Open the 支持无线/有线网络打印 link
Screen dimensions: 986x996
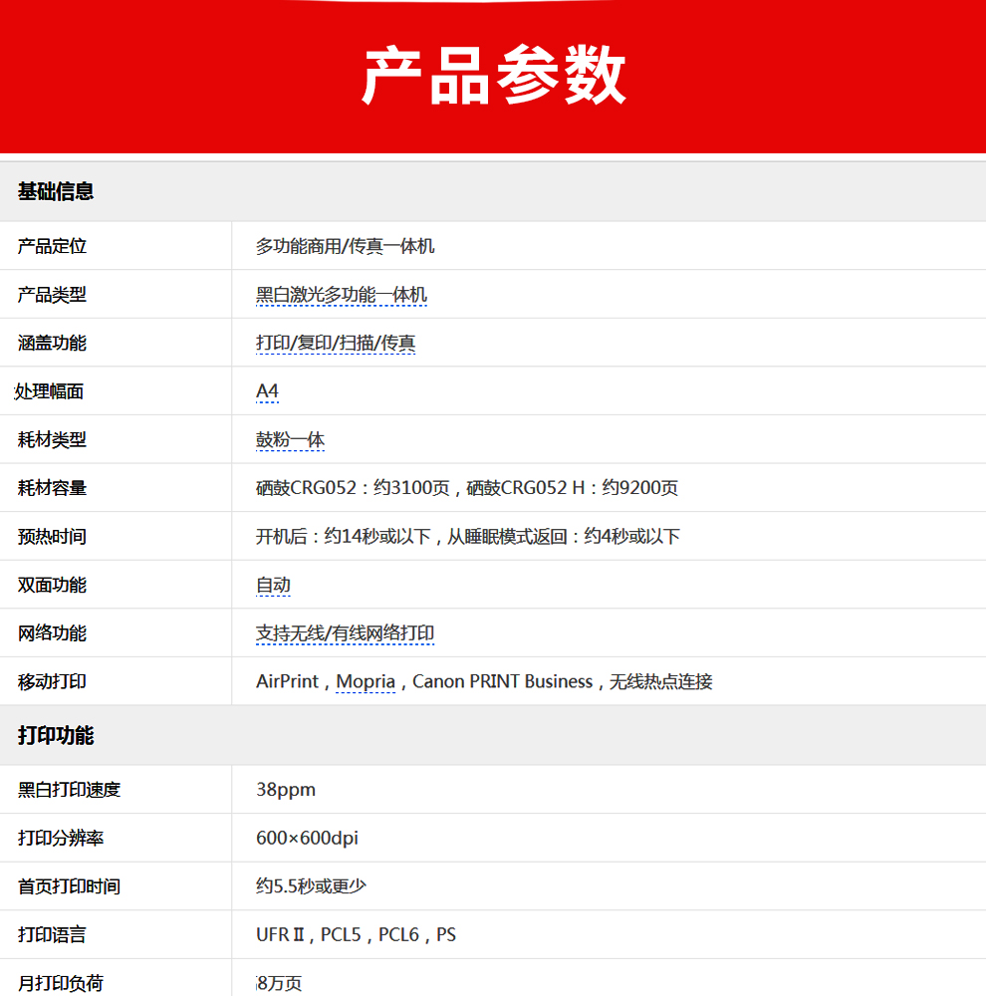[x=345, y=633]
